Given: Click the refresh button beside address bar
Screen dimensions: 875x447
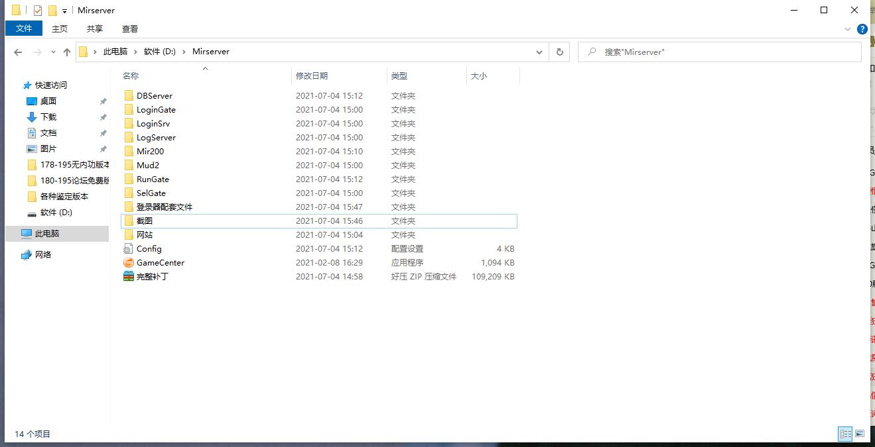Looking at the screenshot, I should tap(560, 52).
